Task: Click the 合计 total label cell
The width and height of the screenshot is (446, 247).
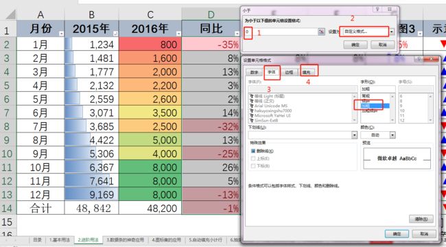Action: 40,208
